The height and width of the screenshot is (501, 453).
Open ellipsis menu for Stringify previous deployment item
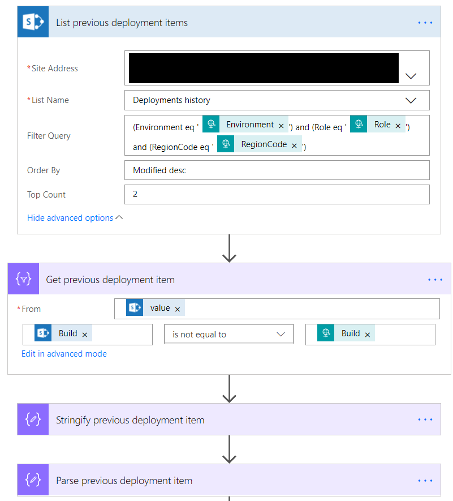425,420
